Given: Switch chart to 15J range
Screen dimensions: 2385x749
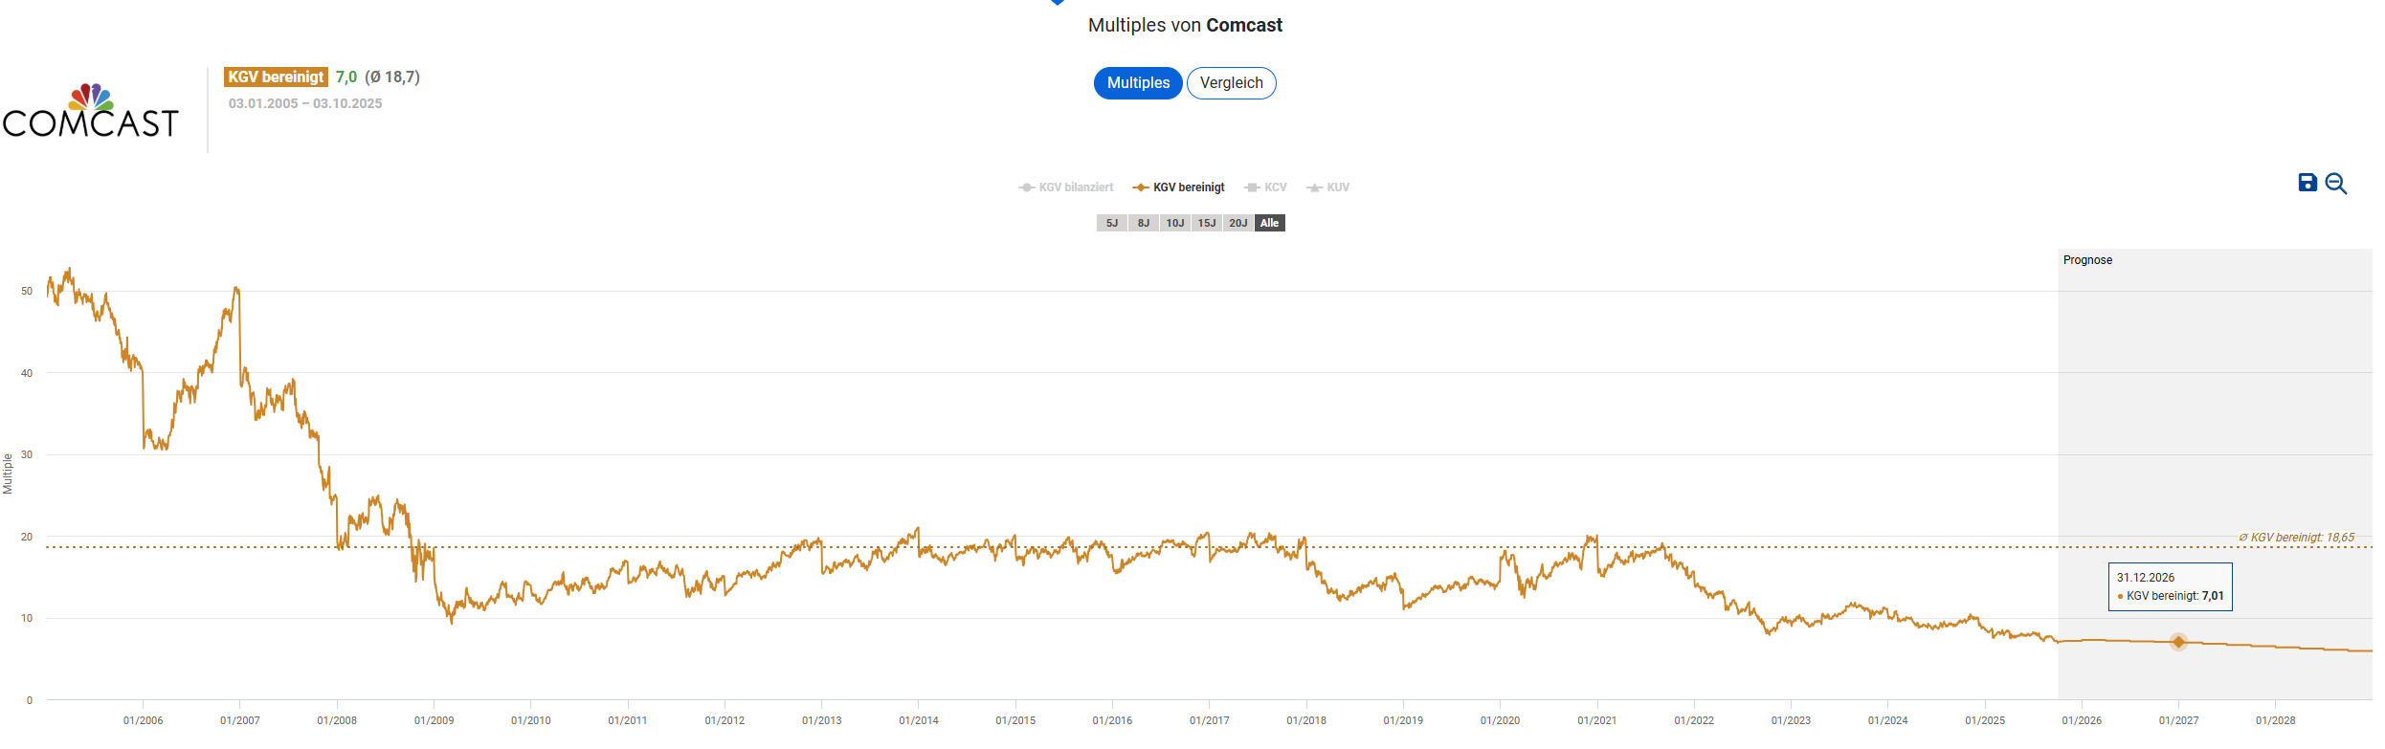Looking at the screenshot, I should click(1206, 223).
